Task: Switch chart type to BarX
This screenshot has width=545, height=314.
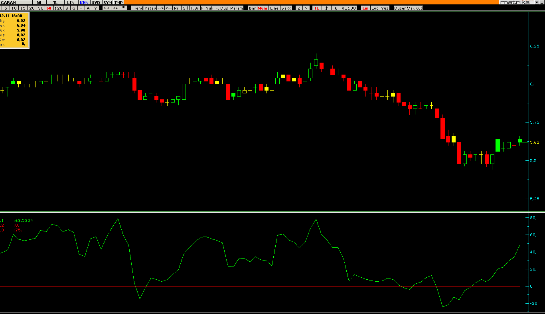Action: (286, 8)
